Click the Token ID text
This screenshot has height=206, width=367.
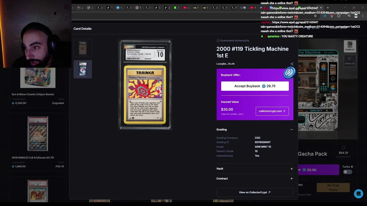point(232,114)
